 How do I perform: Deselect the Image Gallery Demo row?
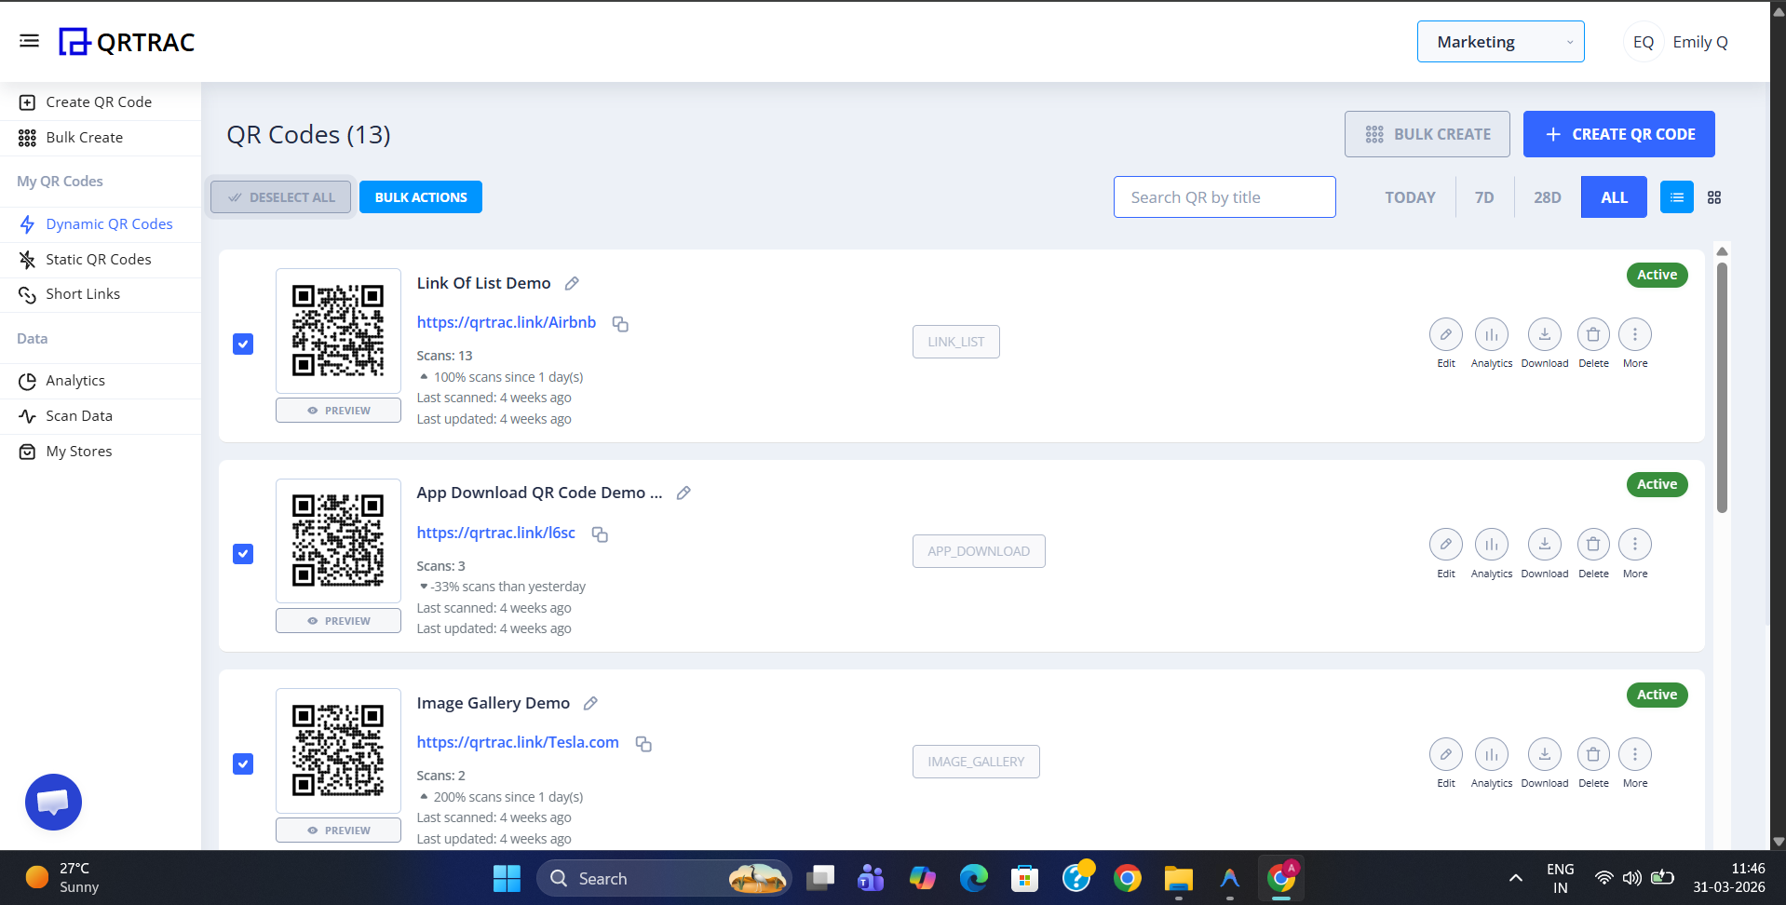click(242, 763)
